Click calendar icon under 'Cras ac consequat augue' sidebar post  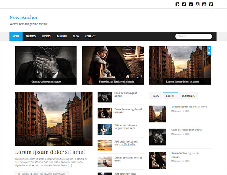click(x=173, y=134)
